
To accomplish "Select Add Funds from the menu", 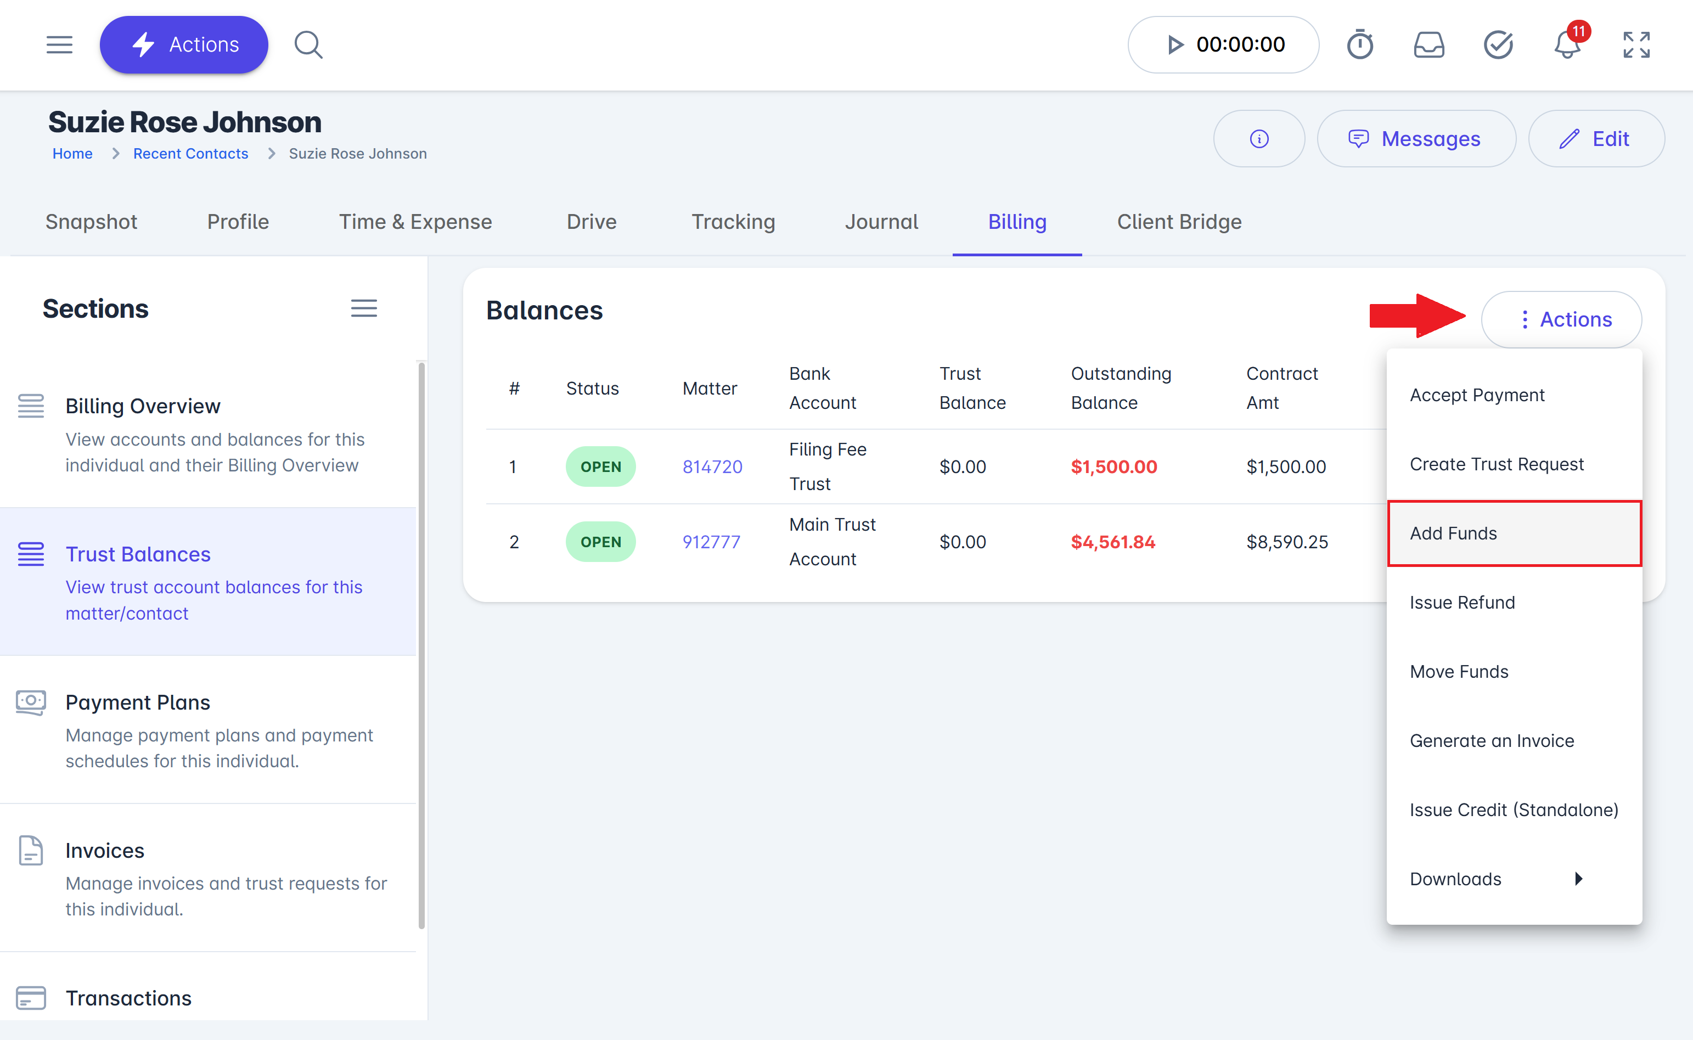I will tap(1513, 533).
